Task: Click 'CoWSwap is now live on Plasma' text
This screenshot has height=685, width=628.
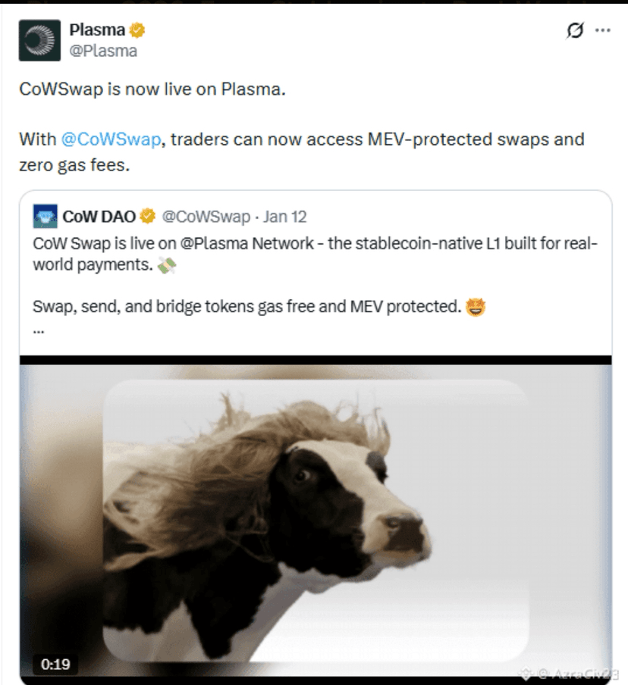Action: tap(152, 89)
